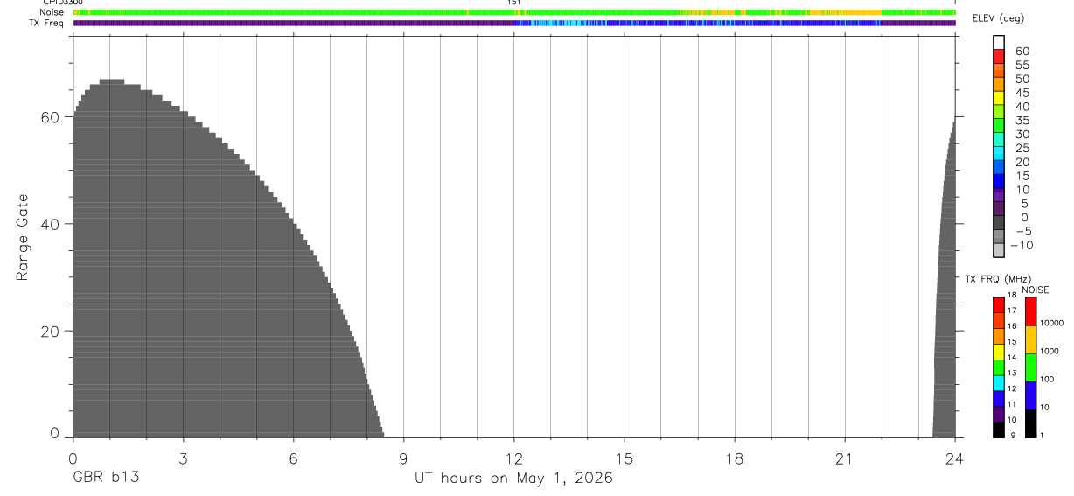Image resolution: width=1074 pixels, height=496 pixels.
Task: Click the x-axis tick label '18'
Action: [735, 458]
